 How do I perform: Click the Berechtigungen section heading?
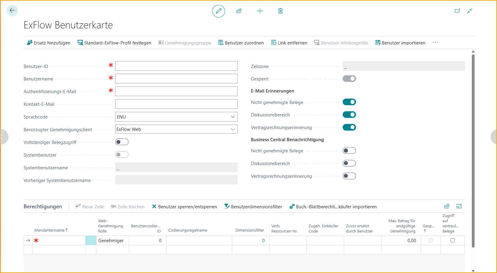(x=43, y=206)
